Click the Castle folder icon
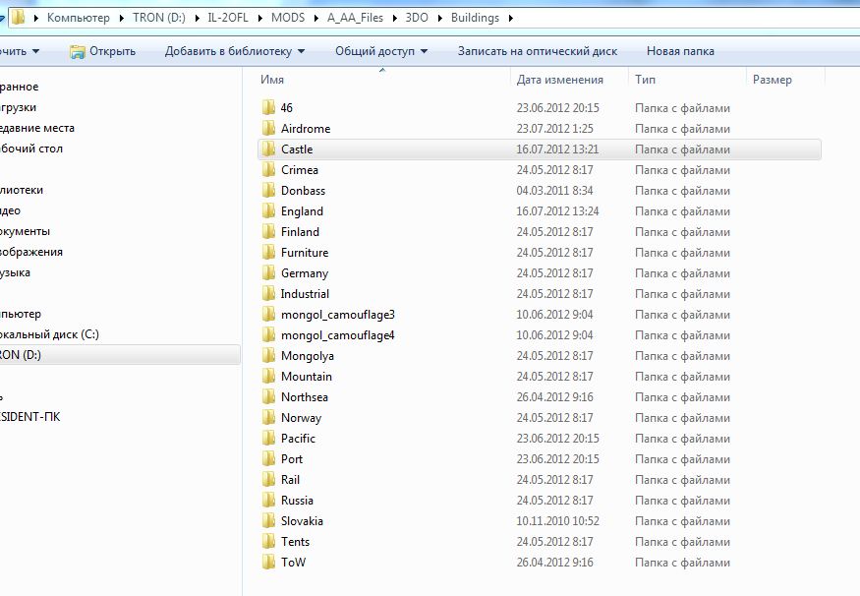Image resolution: width=860 pixels, height=596 pixels. pos(268,149)
